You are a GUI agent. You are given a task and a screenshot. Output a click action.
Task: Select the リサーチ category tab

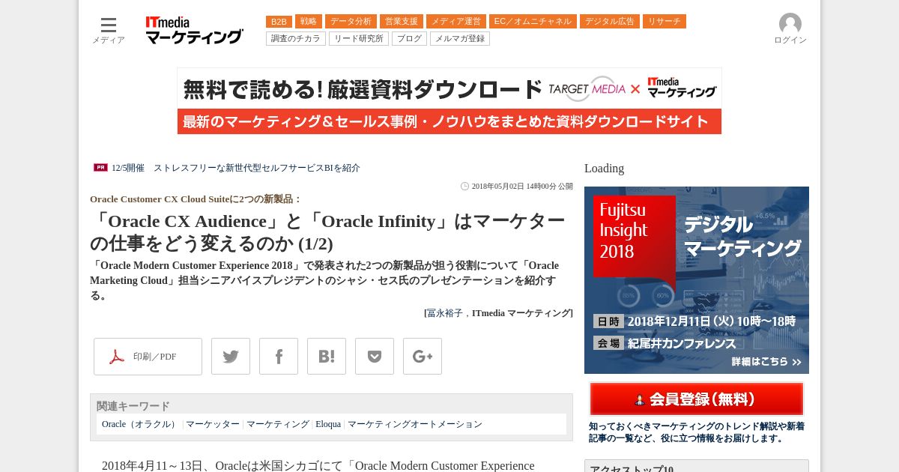click(x=665, y=22)
